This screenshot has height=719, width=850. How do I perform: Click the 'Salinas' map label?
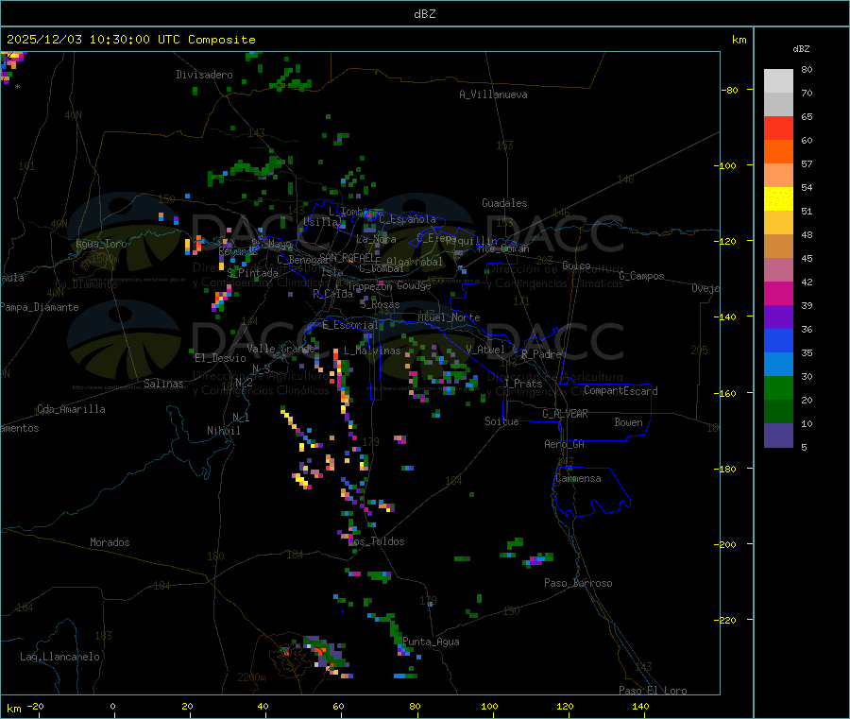click(163, 384)
